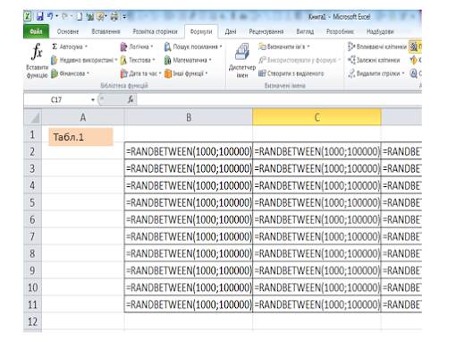Click Створити з виділеного icon
456x342 pixels.
(262, 73)
